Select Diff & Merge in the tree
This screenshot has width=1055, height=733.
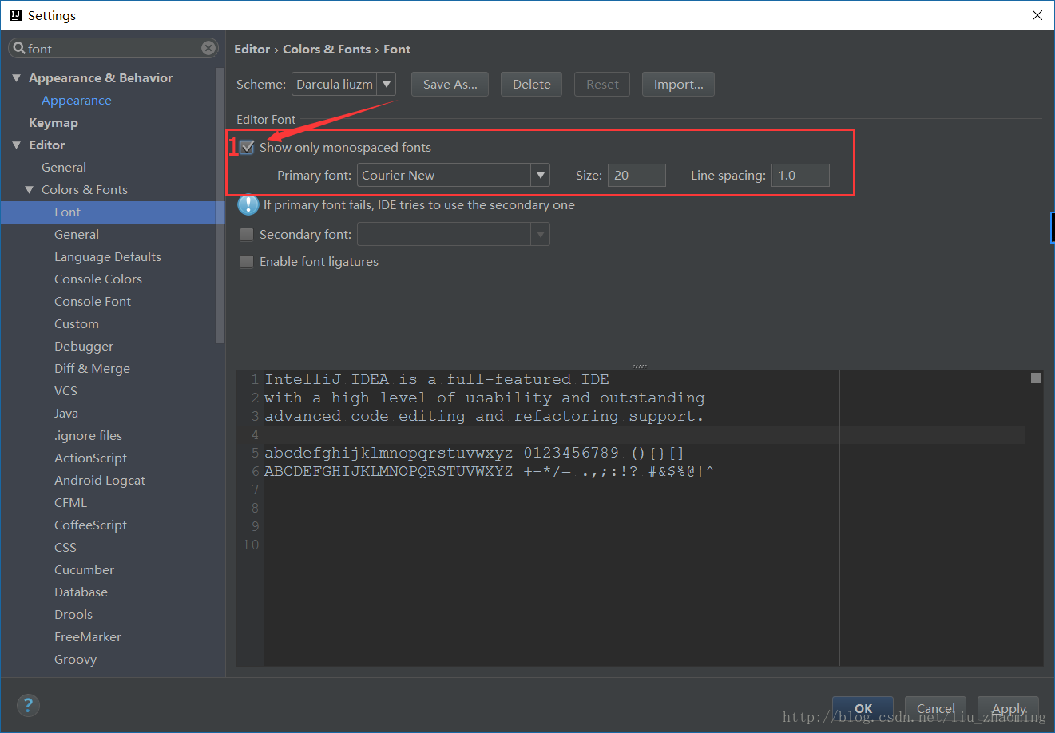click(x=92, y=368)
